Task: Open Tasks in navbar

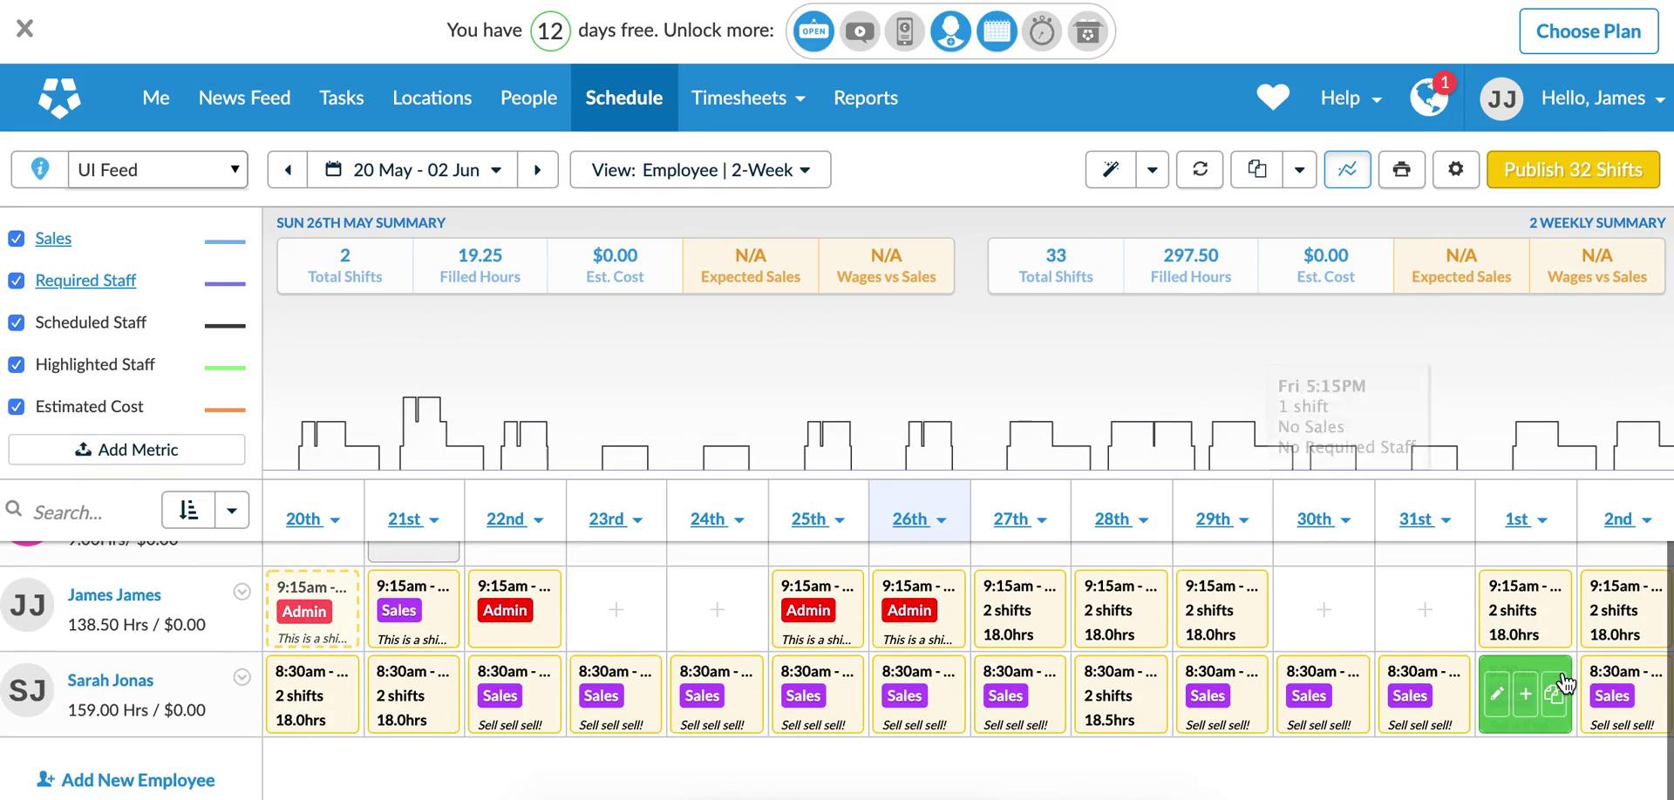Action: 341,98
